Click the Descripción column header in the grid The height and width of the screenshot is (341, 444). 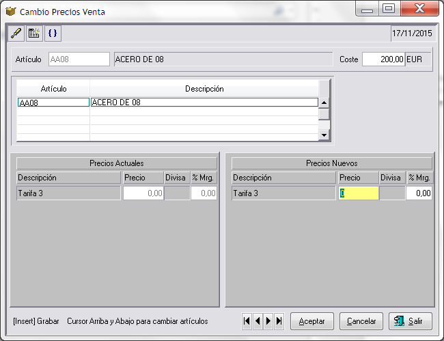coord(204,89)
